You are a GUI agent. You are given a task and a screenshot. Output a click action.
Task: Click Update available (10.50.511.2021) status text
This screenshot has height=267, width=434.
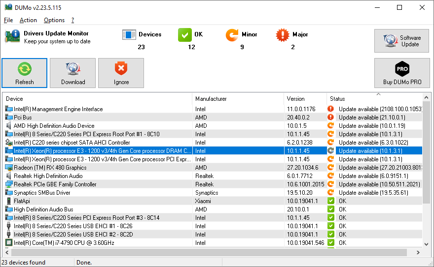pos(379,184)
